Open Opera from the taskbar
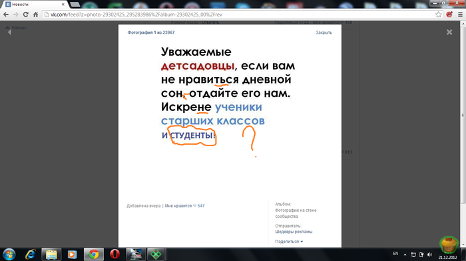The width and height of the screenshot is (466, 261). click(115, 254)
